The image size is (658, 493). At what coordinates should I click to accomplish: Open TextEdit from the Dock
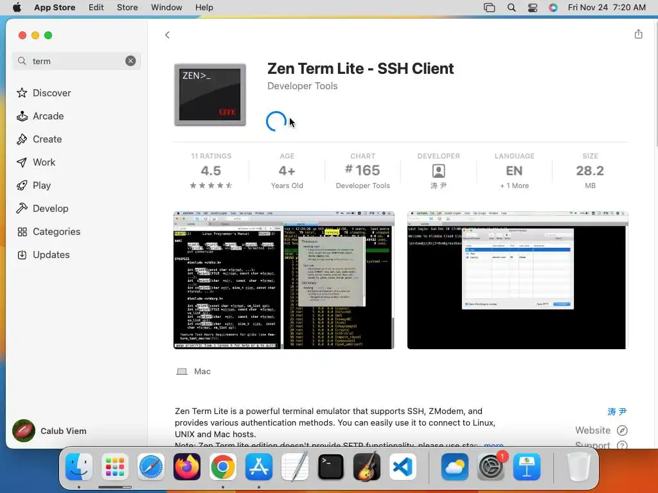(x=295, y=467)
